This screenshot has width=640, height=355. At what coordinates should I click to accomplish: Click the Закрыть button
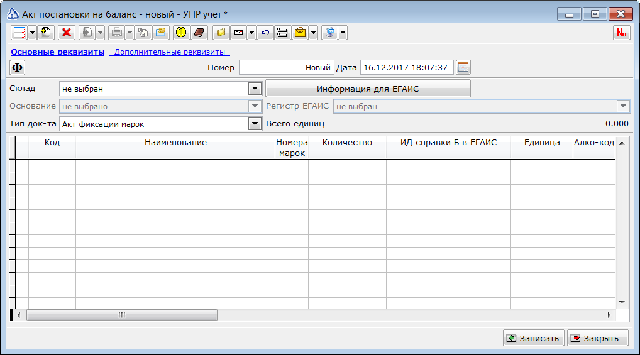(597, 338)
